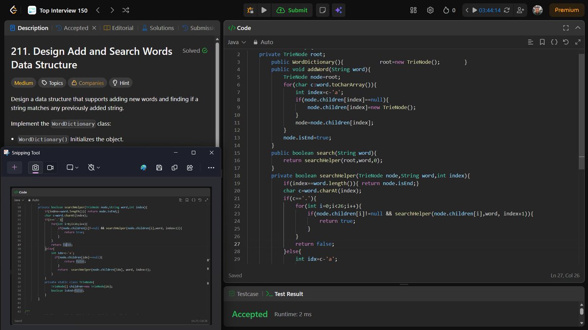Reset the timer with the refresh icon
The width and height of the screenshot is (588, 330).
pos(507,10)
